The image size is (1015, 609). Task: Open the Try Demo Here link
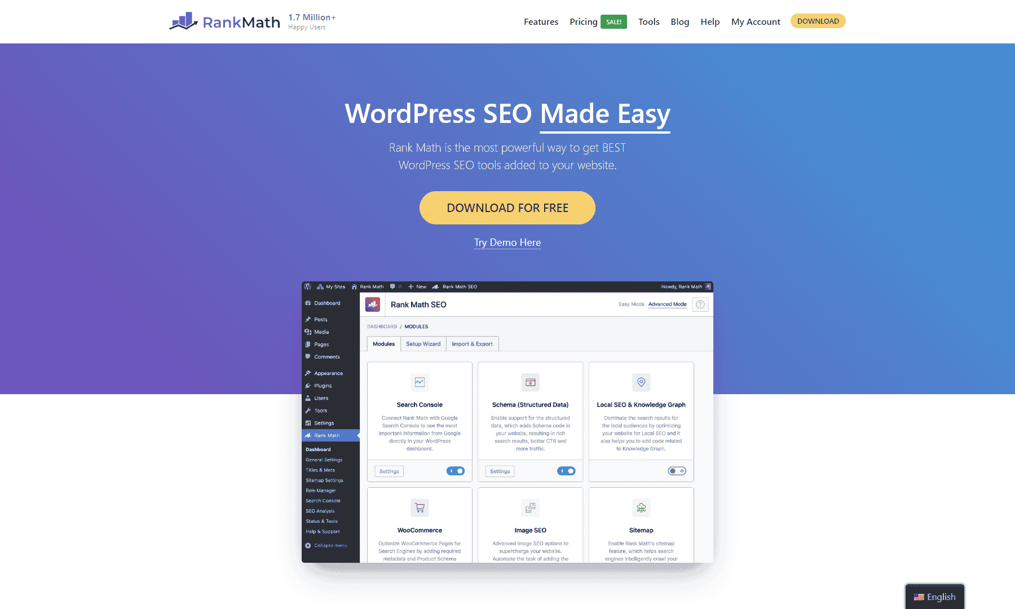pyautogui.click(x=507, y=242)
